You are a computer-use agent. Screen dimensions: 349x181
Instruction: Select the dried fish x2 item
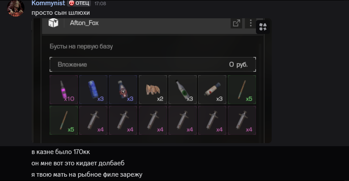[x=153, y=90]
